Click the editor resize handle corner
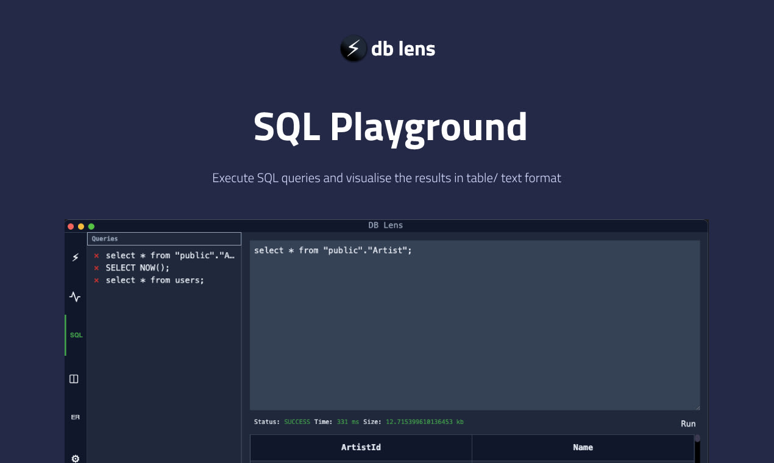774x463 pixels. (x=697, y=408)
